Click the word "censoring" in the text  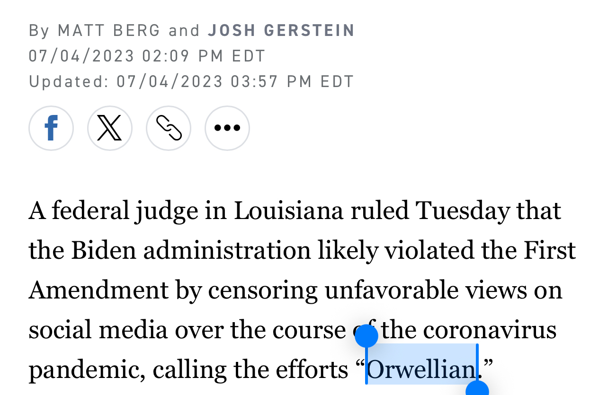263,290
